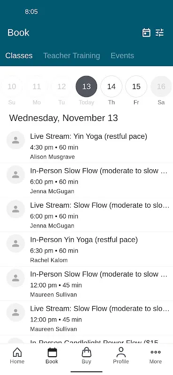Open the filter sliders icon
Image resolution: width=173 pixels, height=375 pixels.
pos(159,32)
